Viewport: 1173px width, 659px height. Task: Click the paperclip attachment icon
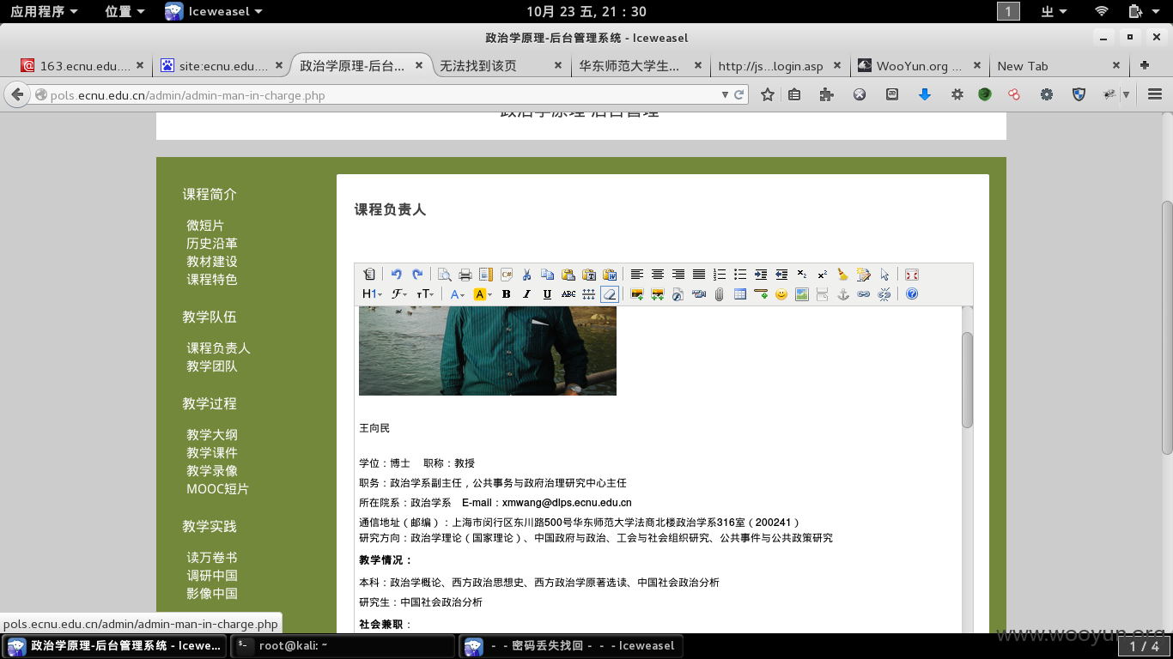tap(720, 294)
